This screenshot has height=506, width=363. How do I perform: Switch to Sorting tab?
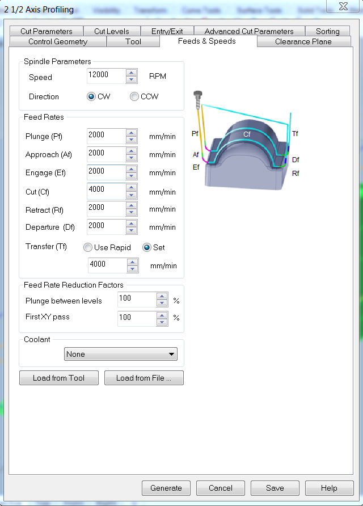(327, 31)
